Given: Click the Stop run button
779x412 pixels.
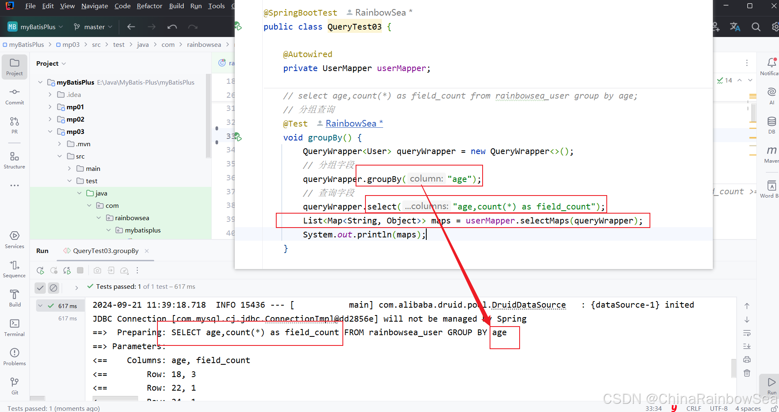Looking at the screenshot, I should pyautogui.click(x=81, y=270).
